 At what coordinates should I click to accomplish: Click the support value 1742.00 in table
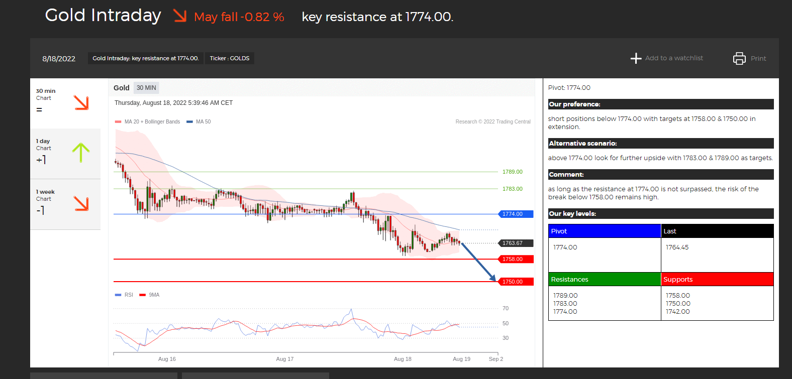[x=678, y=311]
